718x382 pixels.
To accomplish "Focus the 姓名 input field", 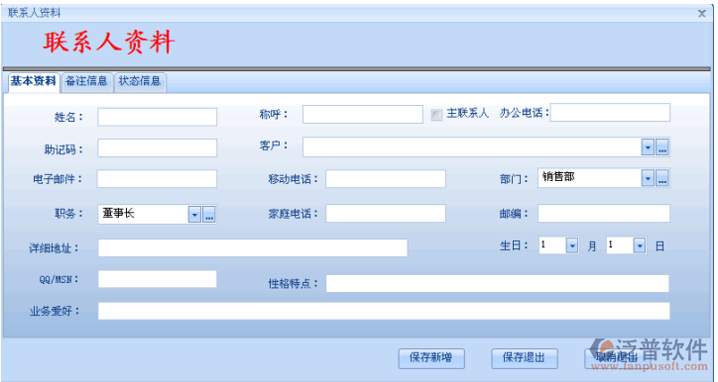I will (x=157, y=117).
